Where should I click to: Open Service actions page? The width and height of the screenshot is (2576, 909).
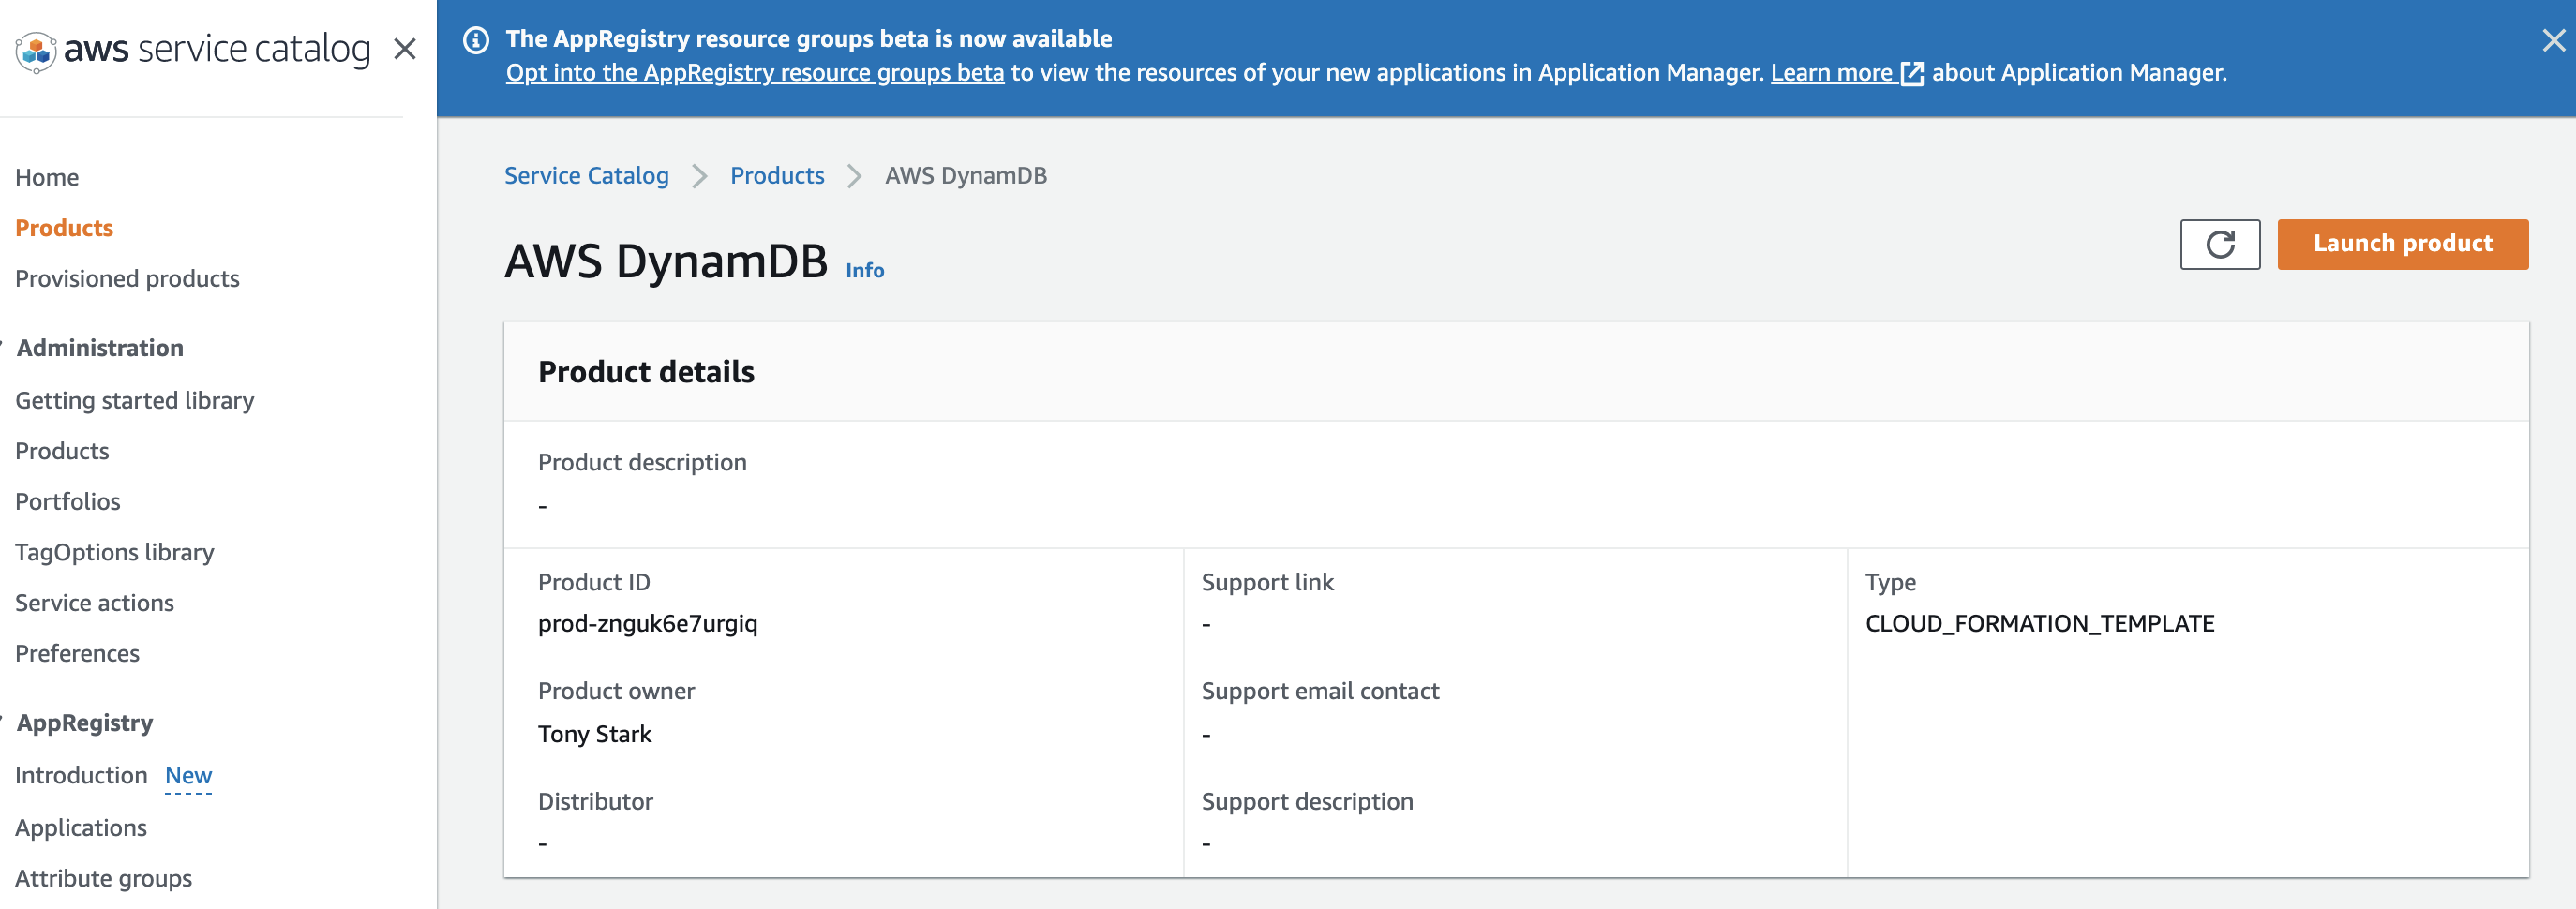point(94,603)
